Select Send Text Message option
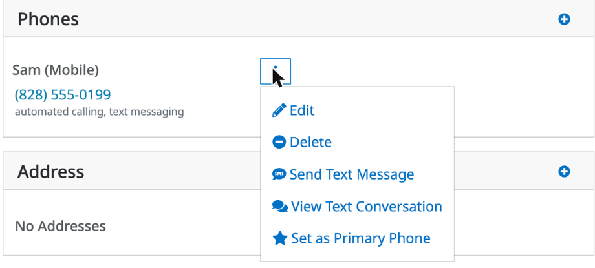 coord(343,174)
